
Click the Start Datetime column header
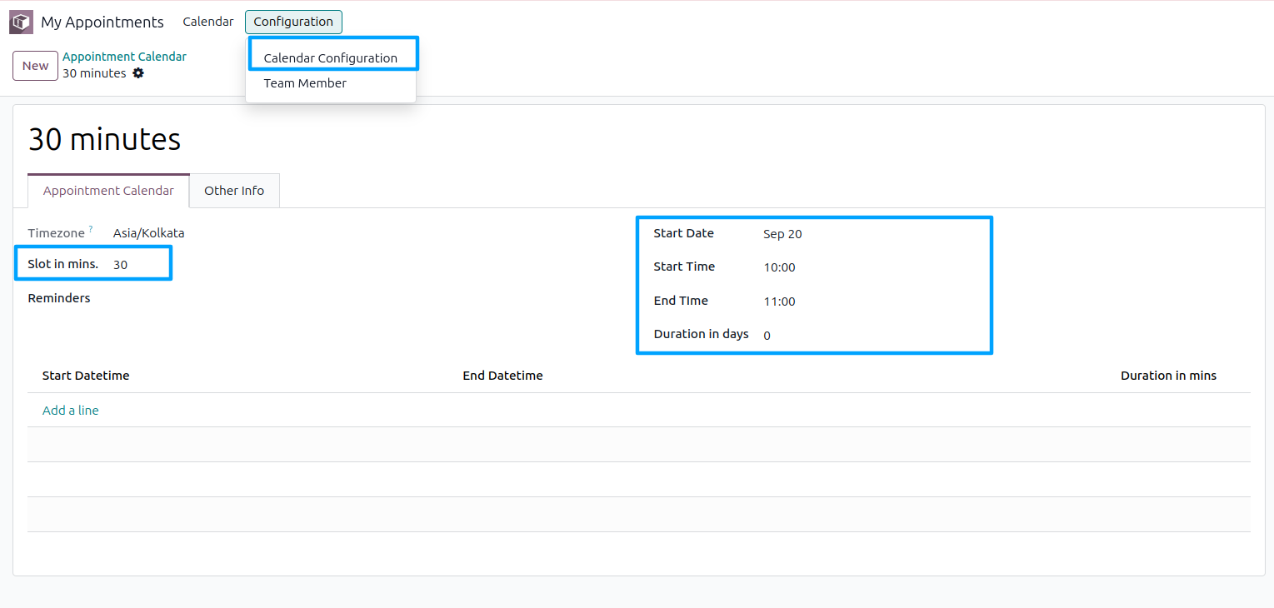click(x=86, y=376)
